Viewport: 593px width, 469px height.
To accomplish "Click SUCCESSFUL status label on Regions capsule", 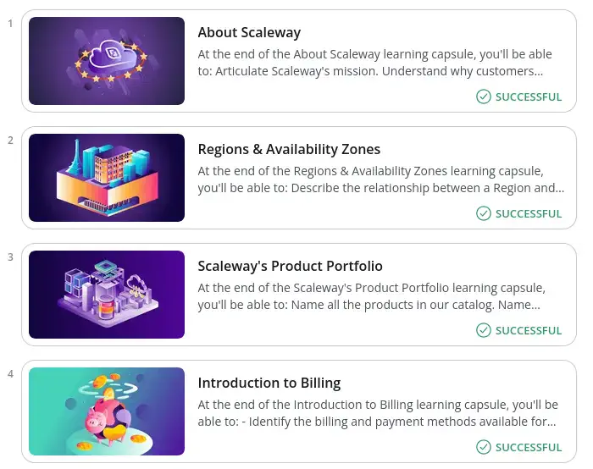I will tap(529, 213).
